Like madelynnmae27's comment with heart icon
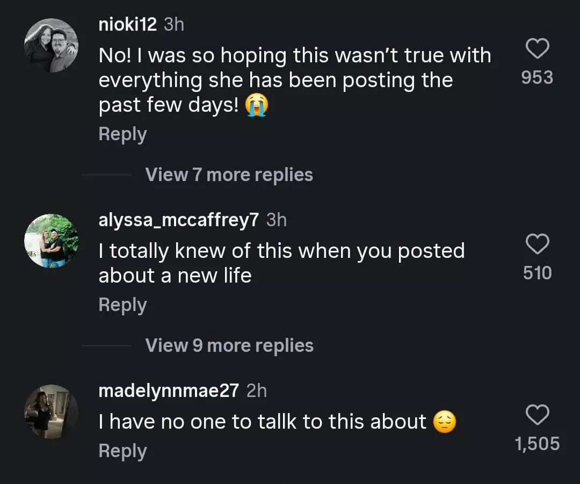This screenshot has height=484, width=580. click(537, 414)
